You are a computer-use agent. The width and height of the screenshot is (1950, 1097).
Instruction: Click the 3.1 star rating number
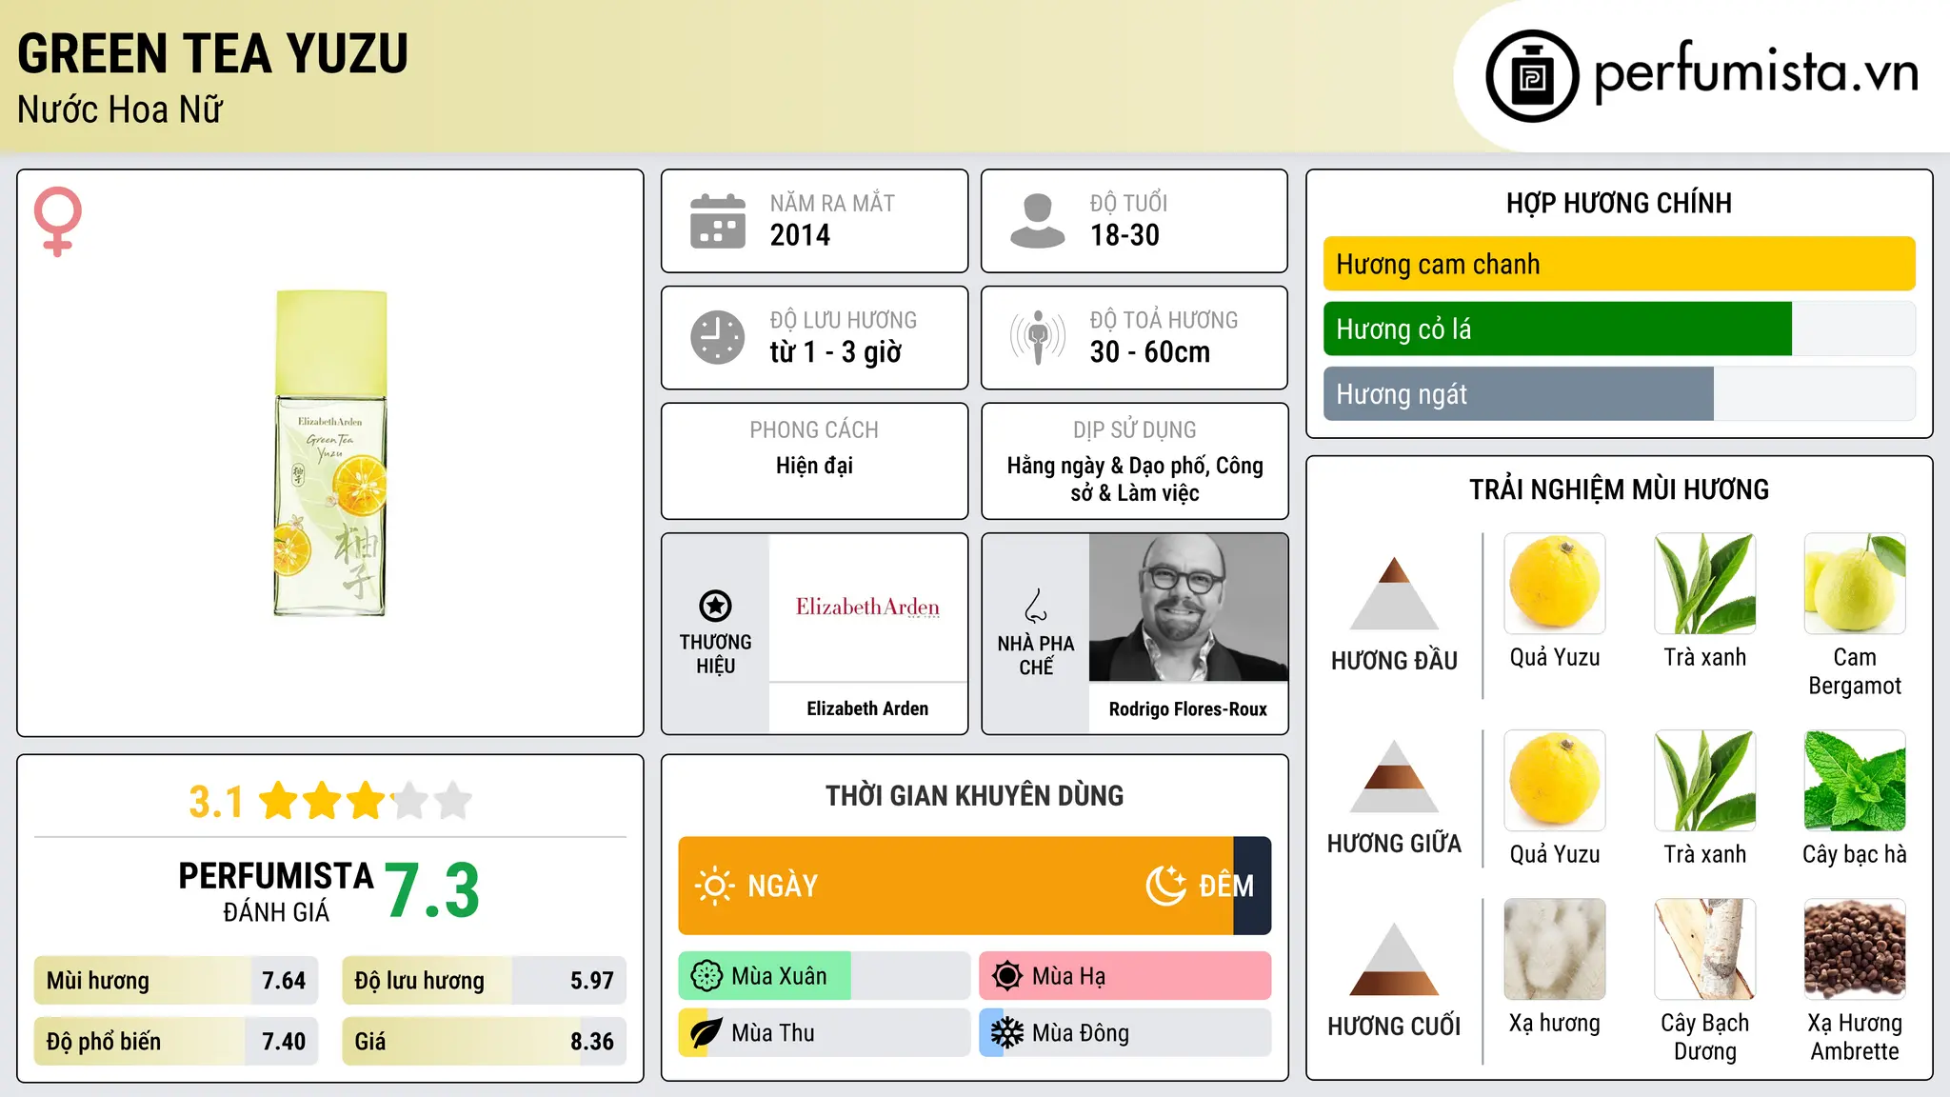[x=216, y=802]
